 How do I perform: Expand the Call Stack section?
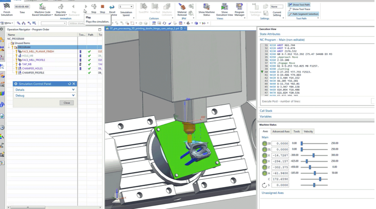(x=266, y=111)
